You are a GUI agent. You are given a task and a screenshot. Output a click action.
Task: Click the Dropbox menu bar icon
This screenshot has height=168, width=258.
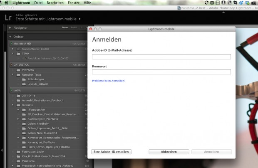click(247, 2)
